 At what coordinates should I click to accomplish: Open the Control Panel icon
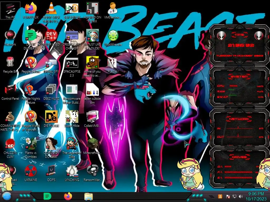click(x=10, y=92)
